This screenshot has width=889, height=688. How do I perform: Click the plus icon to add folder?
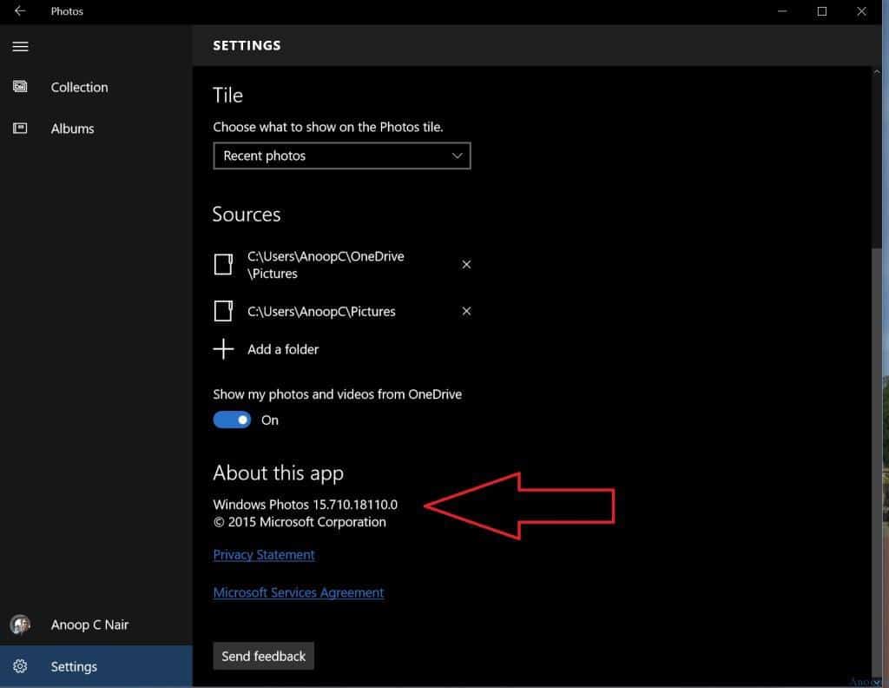(x=224, y=349)
